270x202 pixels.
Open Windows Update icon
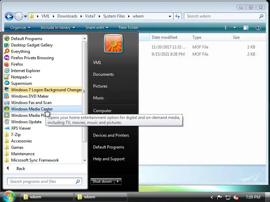(7, 122)
